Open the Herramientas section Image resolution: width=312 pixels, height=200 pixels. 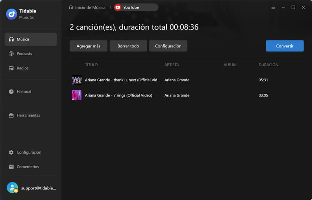[31, 115]
